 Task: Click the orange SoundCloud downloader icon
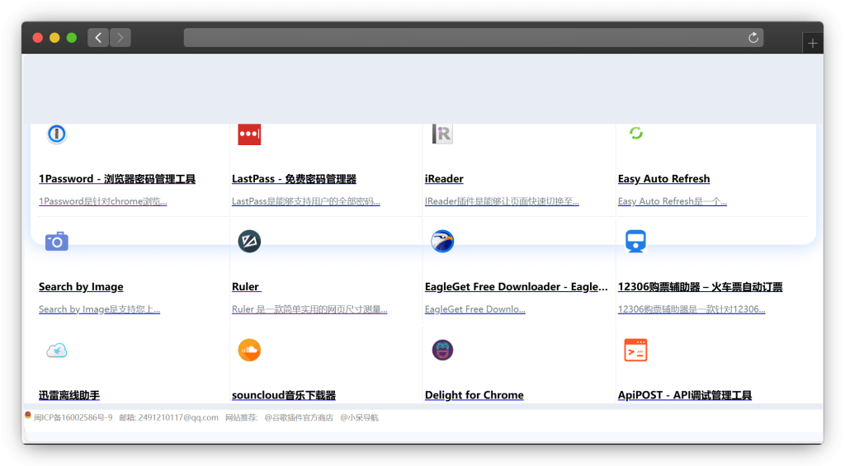tap(249, 350)
